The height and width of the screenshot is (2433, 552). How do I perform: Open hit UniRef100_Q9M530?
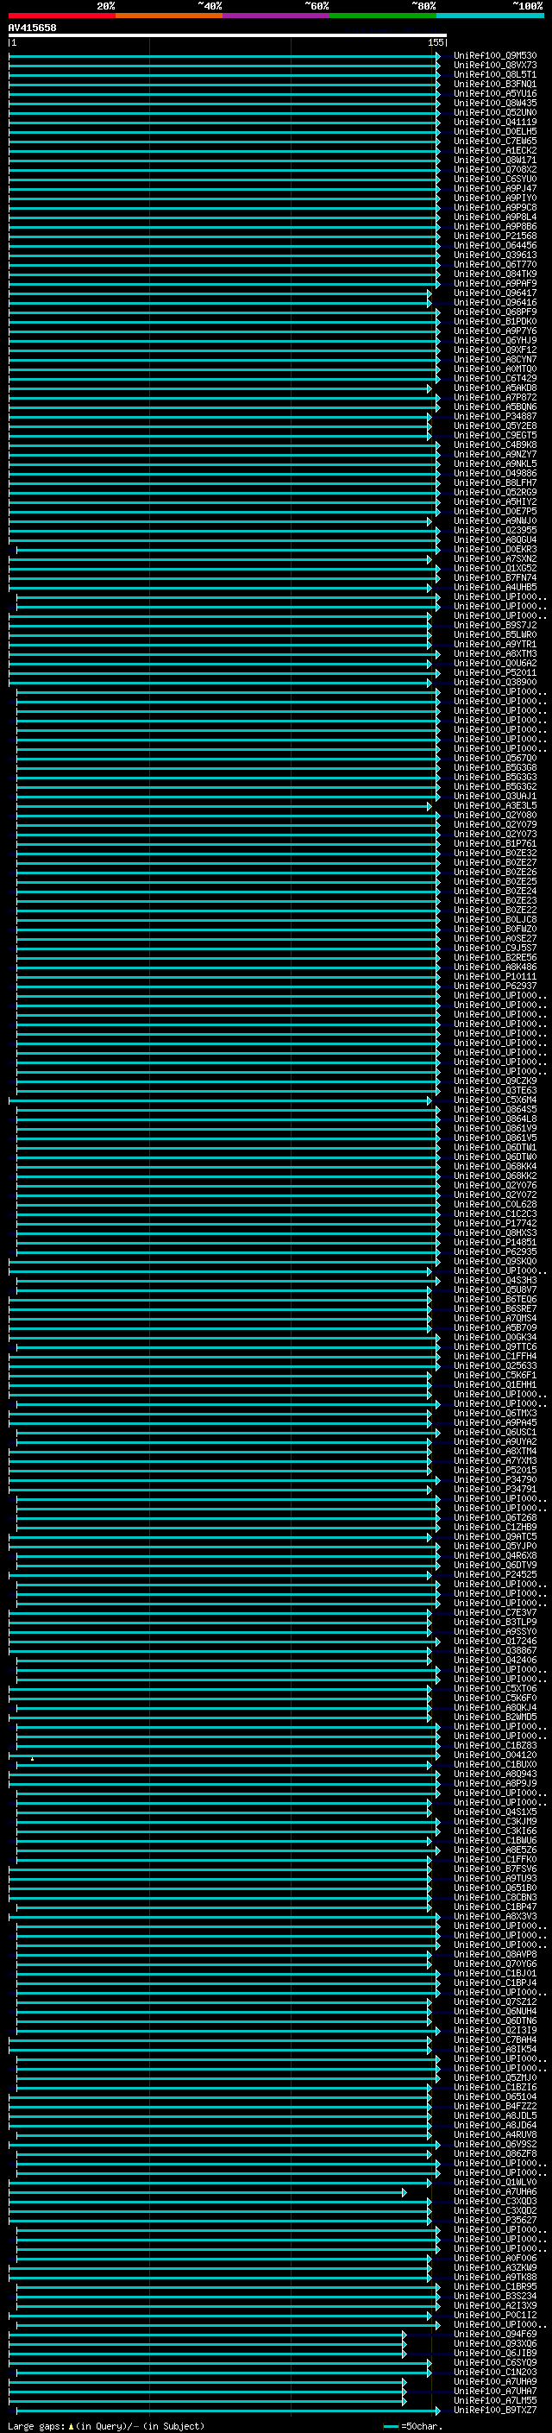pos(494,56)
